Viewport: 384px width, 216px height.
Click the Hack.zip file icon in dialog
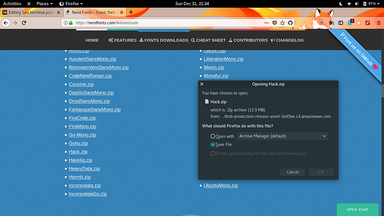[207, 101]
